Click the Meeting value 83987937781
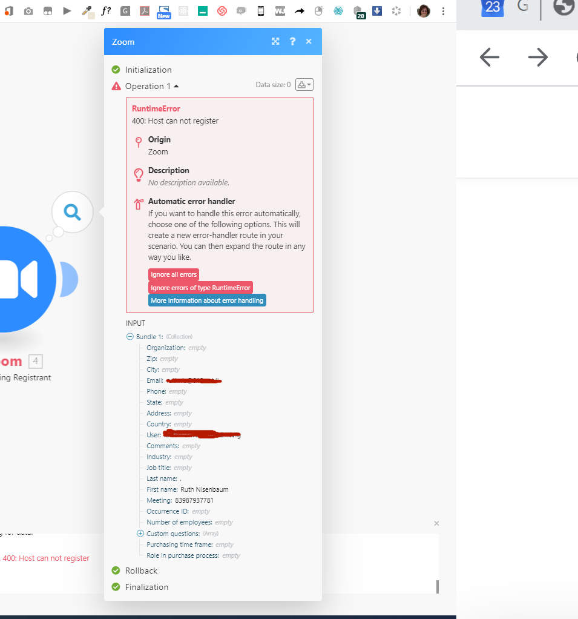The image size is (578, 619). coord(194,500)
